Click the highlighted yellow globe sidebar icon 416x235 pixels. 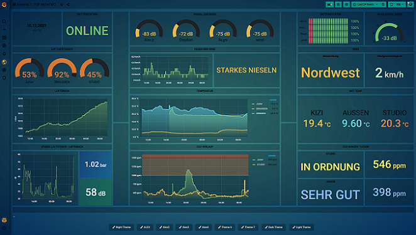4,62
